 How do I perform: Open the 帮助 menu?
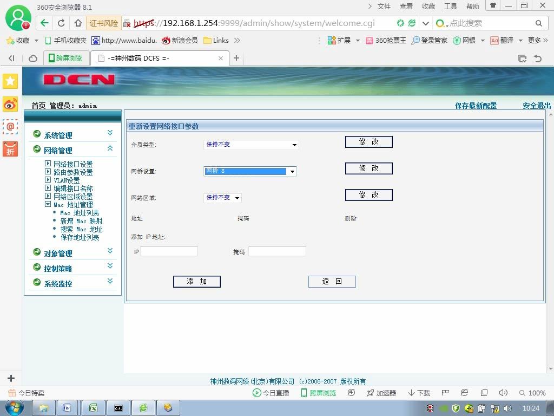tap(472, 6)
